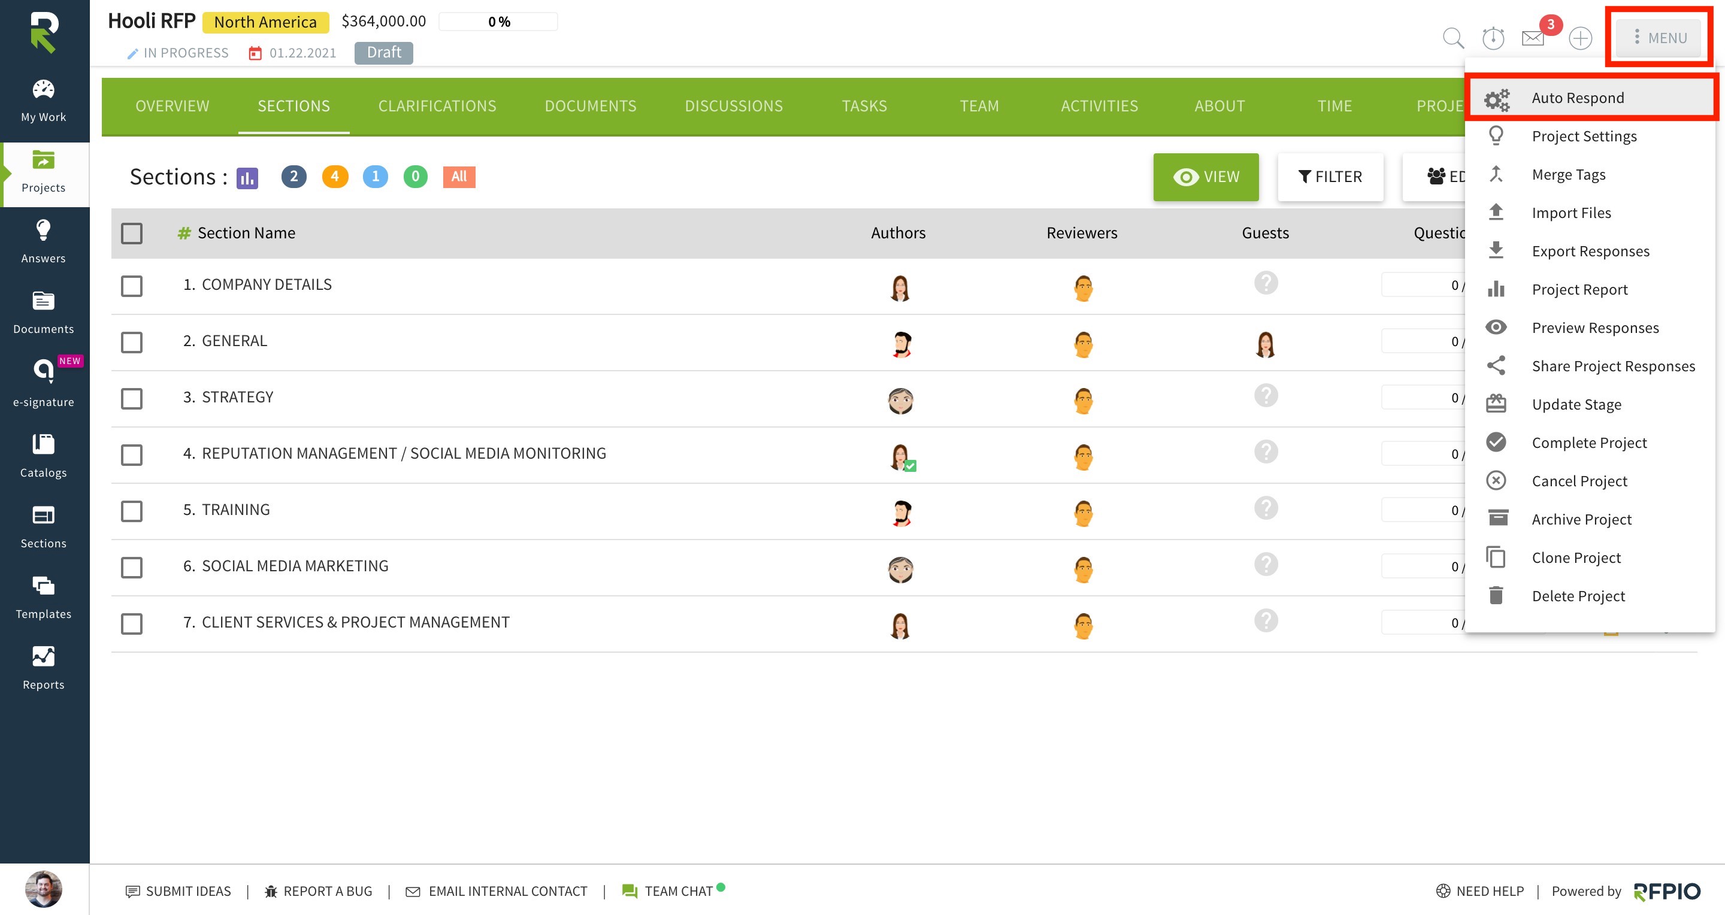Viewport: 1725px width, 915px height.
Task: Choose Import Files from the menu
Action: tap(1590, 212)
